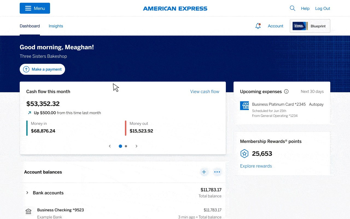Click the Blueprint card badge

pyautogui.click(x=310, y=26)
